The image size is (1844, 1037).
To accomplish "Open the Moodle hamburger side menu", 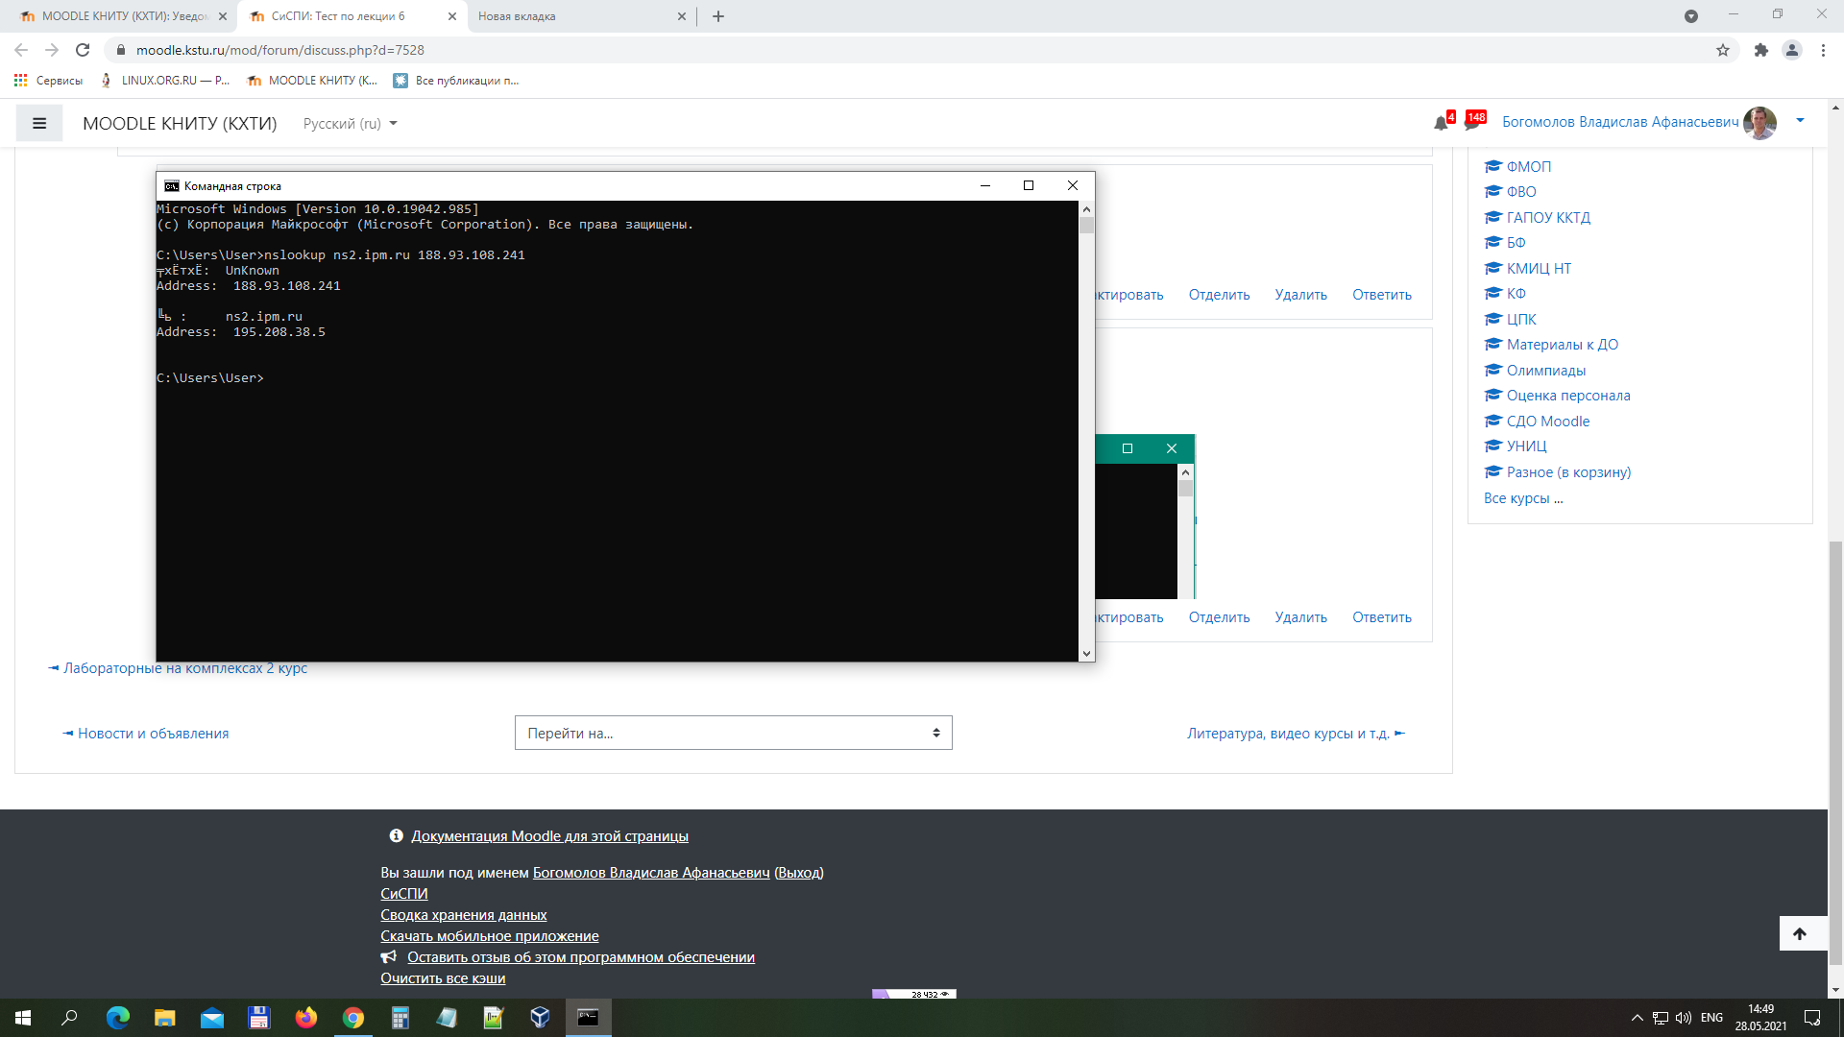I will coord(39,123).
